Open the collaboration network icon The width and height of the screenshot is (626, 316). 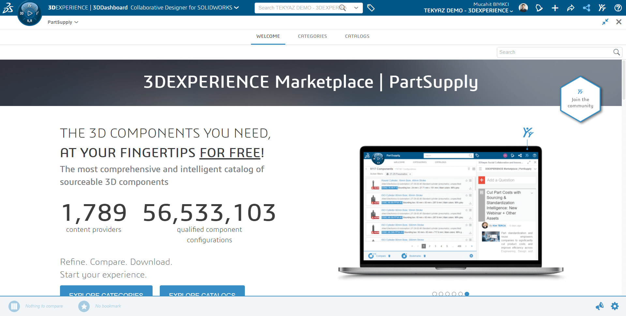(587, 8)
